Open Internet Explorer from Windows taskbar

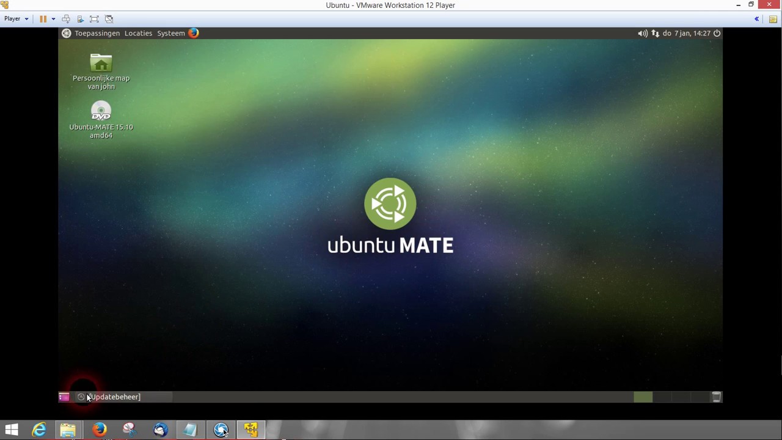[x=39, y=430]
